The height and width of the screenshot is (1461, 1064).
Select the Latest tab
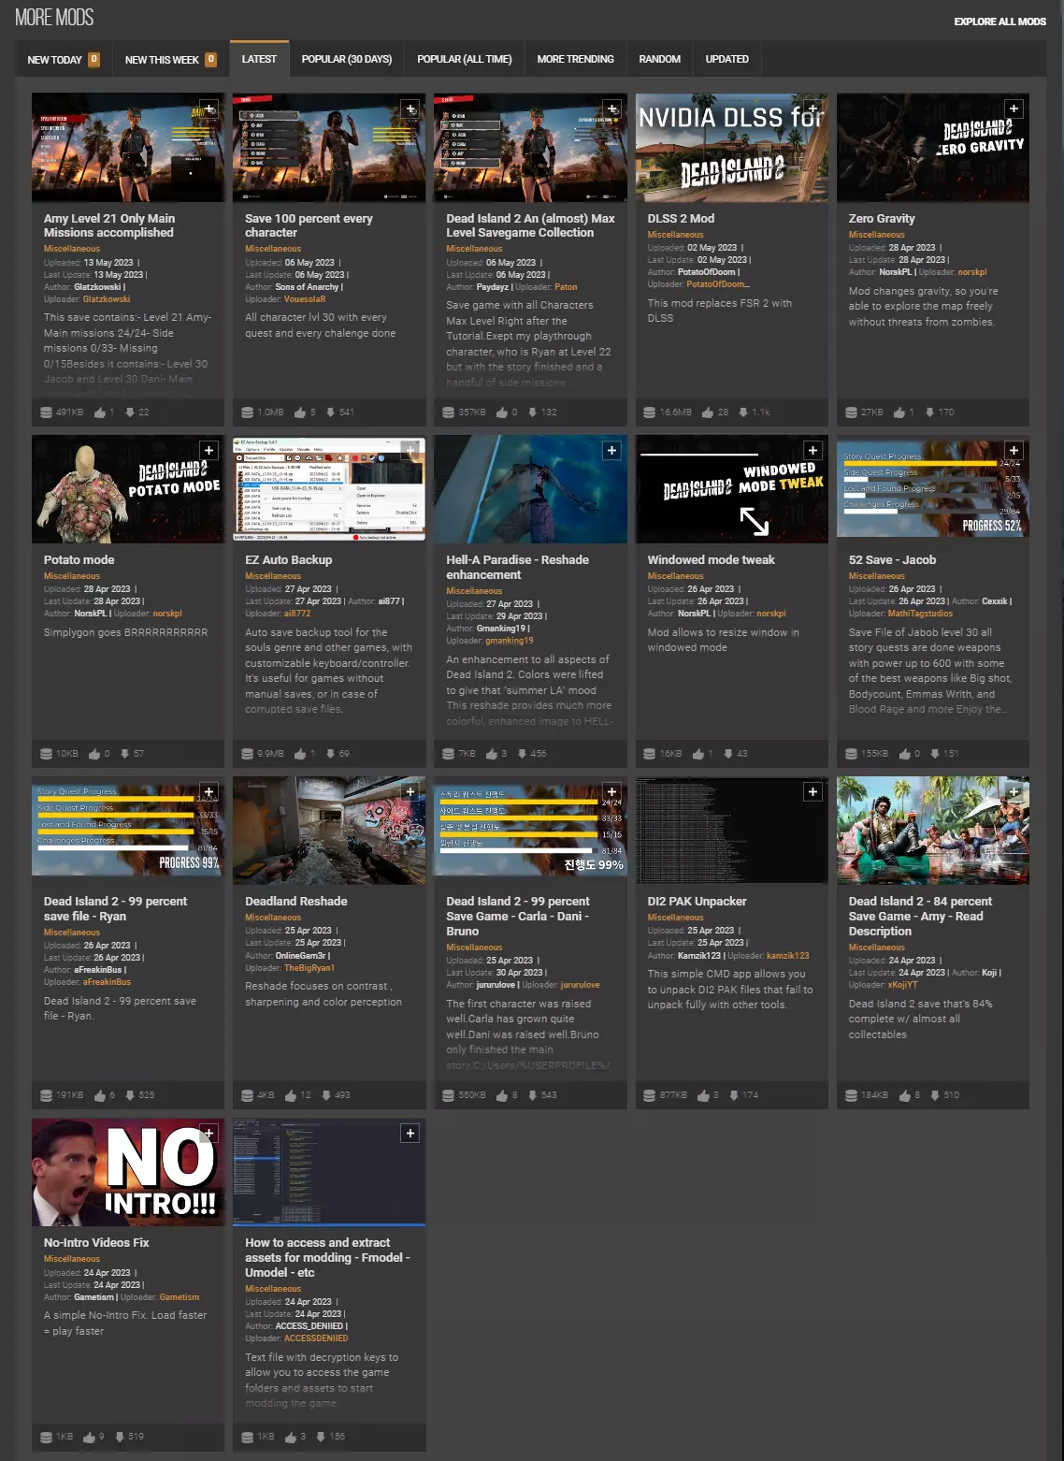coord(259,59)
